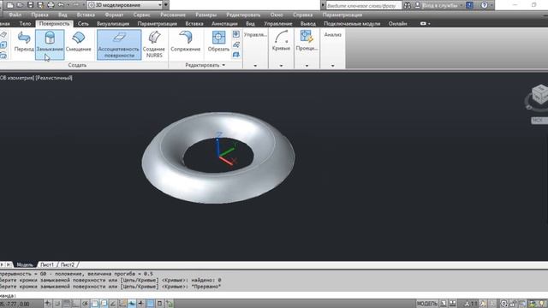Click the Проеци... projection tool icon

point(307,41)
